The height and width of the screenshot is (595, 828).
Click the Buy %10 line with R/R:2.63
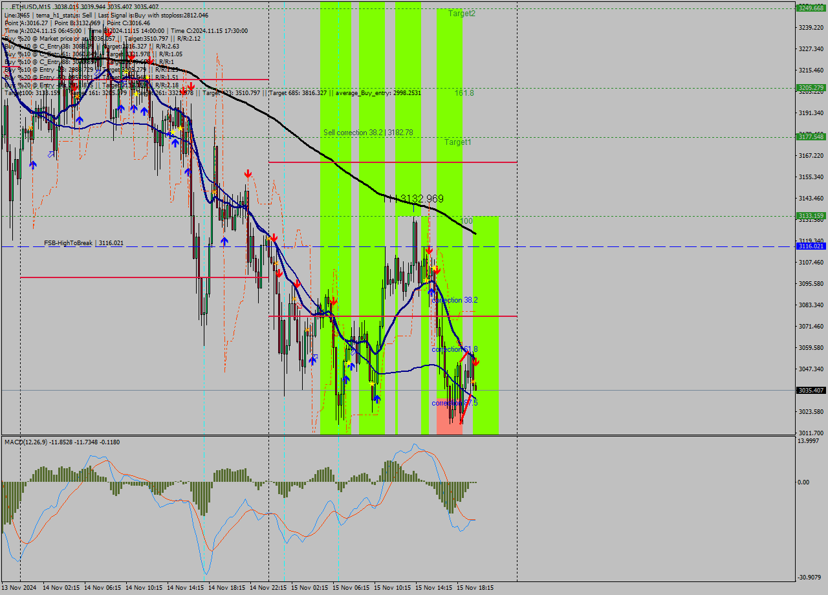point(92,46)
